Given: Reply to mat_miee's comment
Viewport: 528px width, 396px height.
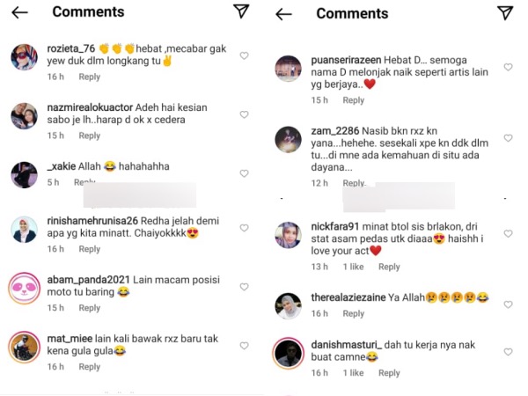Looking at the screenshot, I should pos(90,367).
